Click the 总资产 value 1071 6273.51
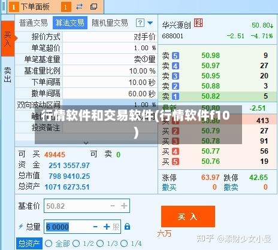 (x=67, y=187)
